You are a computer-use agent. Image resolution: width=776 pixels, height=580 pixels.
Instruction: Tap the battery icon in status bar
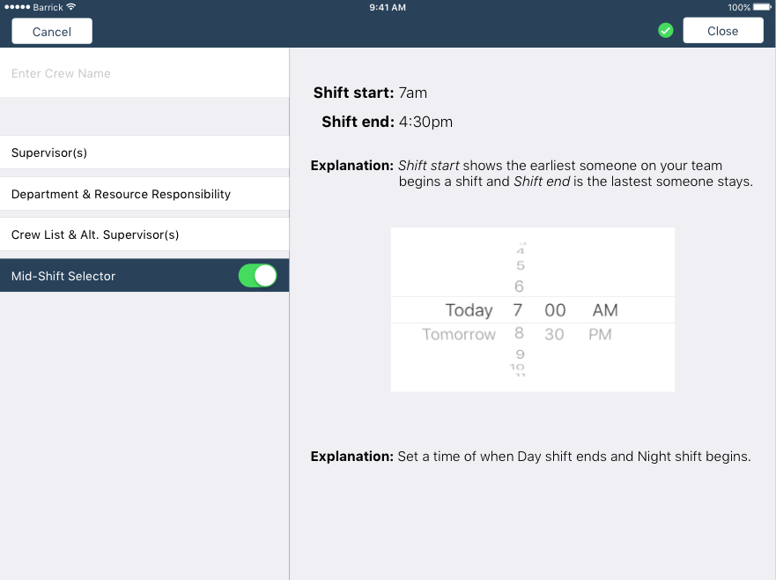(x=764, y=7)
